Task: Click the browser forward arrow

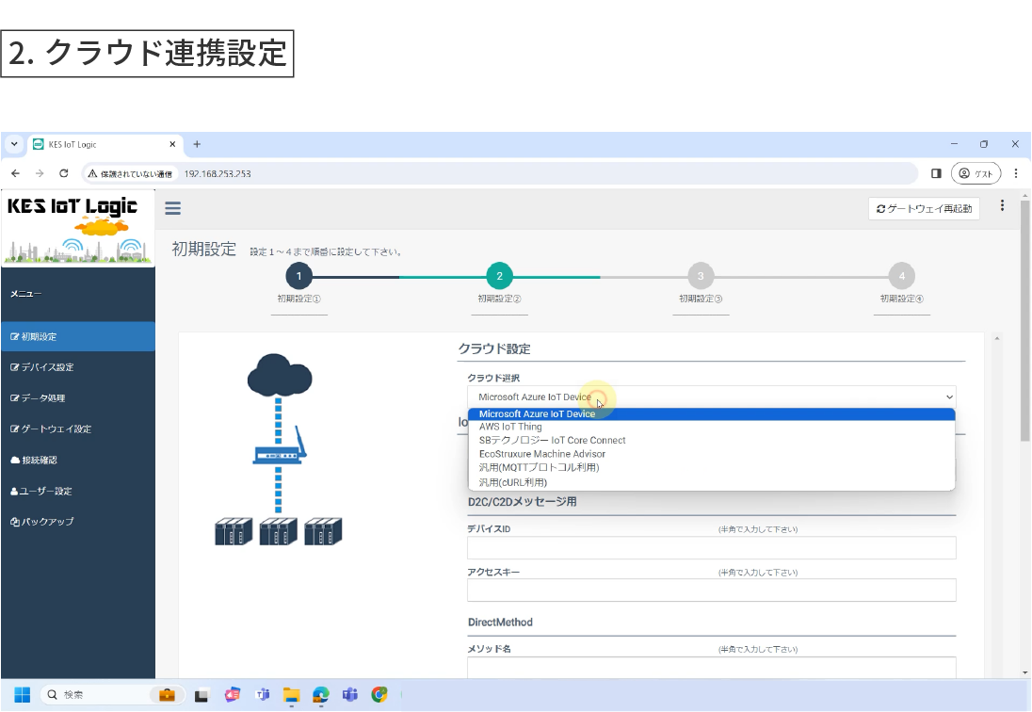Action: 40,173
